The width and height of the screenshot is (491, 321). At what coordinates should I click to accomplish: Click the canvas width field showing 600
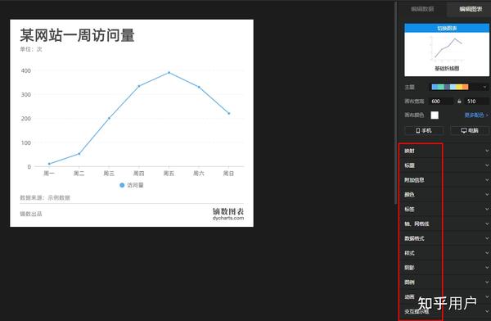(x=442, y=102)
